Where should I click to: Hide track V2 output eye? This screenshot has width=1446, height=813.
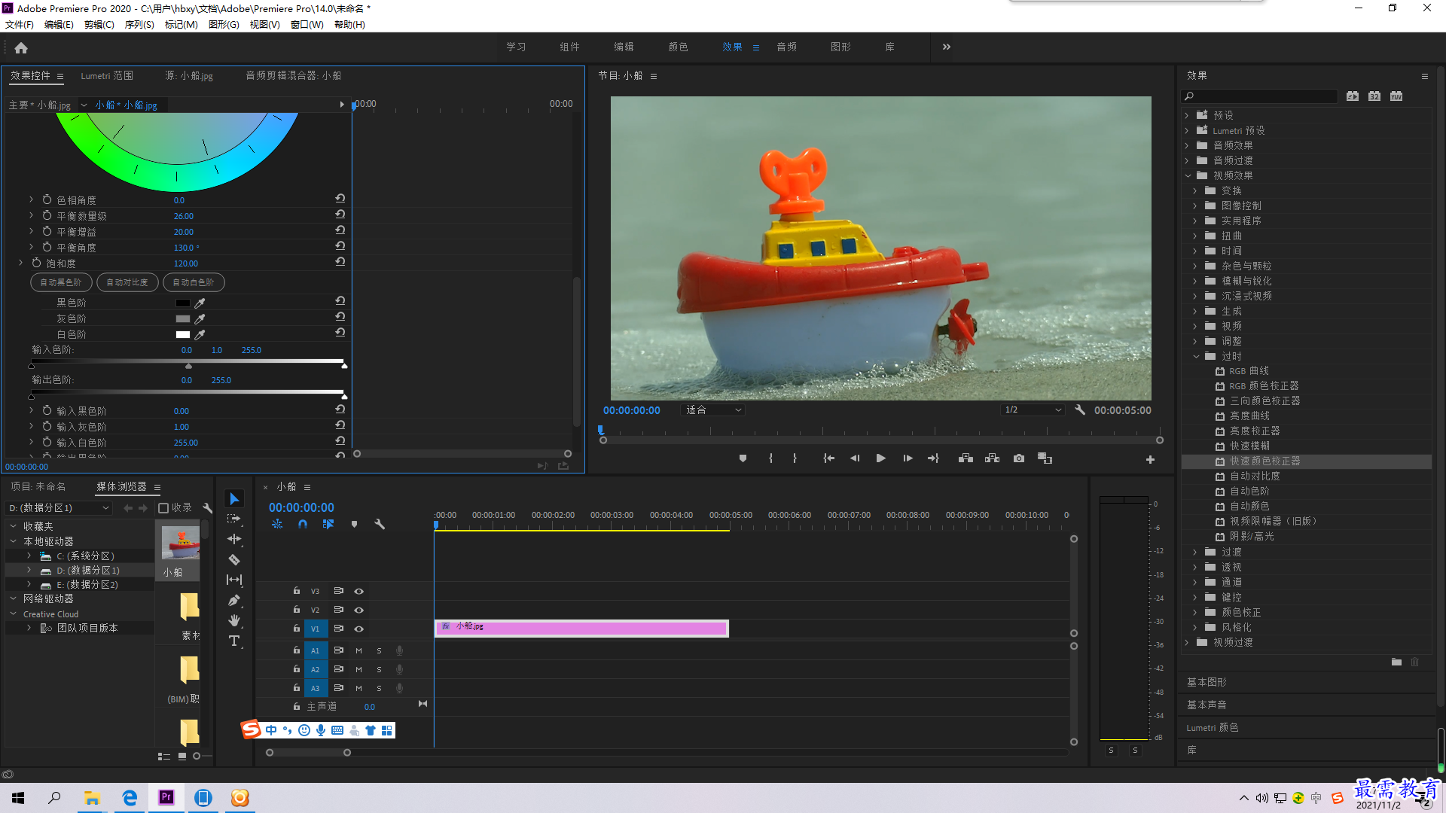pos(359,610)
